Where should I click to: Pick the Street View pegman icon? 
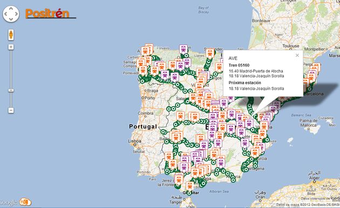click(11, 35)
